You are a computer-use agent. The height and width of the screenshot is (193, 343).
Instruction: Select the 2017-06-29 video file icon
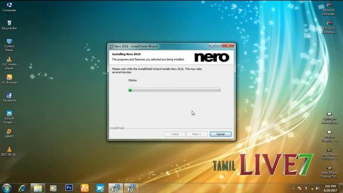point(9,151)
